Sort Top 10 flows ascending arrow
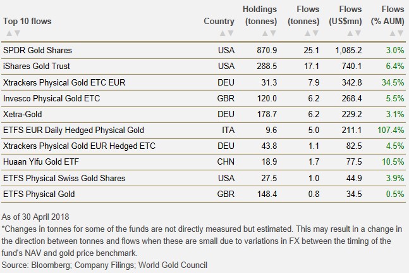The width and height of the screenshot is (409, 273). click(x=7, y=33)
